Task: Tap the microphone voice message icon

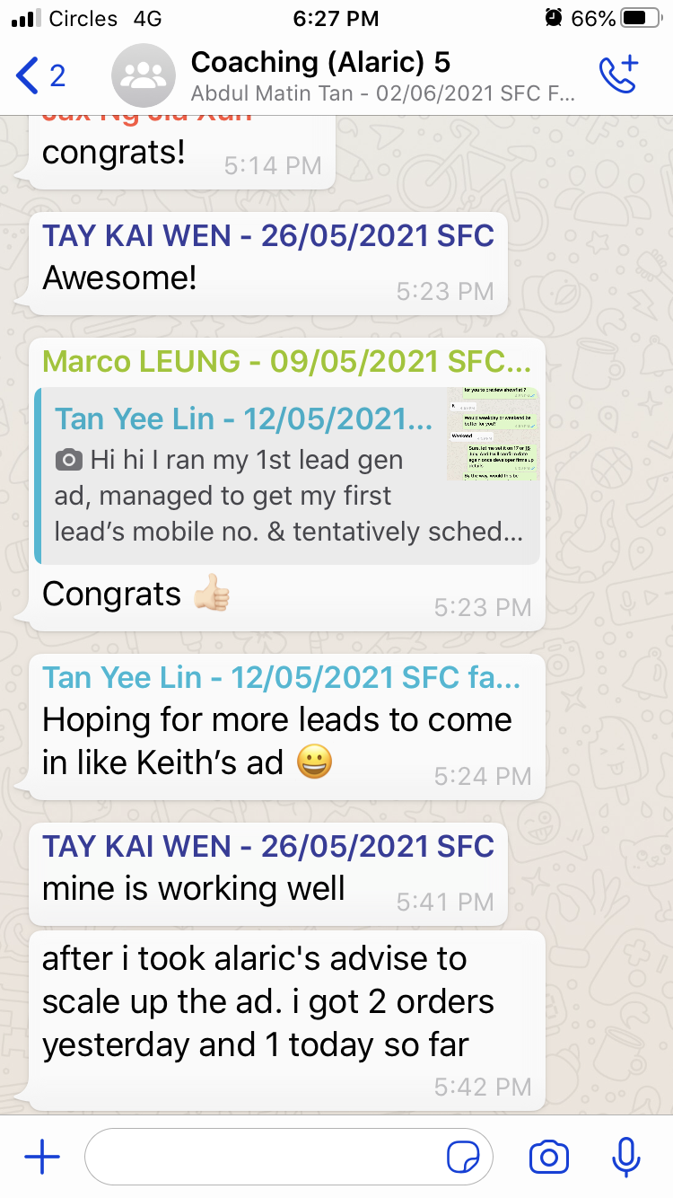Action: [625, 1158]
